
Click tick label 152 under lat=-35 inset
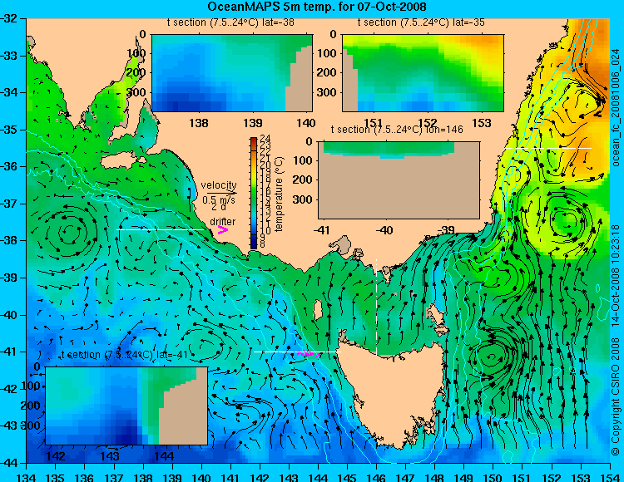428,123
